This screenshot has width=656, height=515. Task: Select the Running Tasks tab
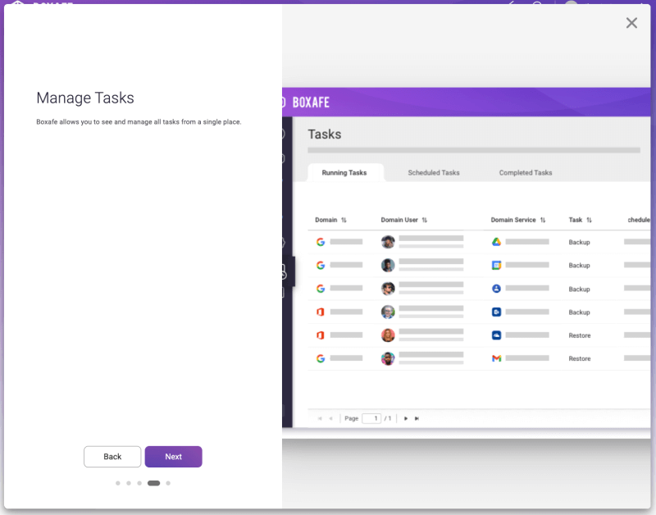344,173
